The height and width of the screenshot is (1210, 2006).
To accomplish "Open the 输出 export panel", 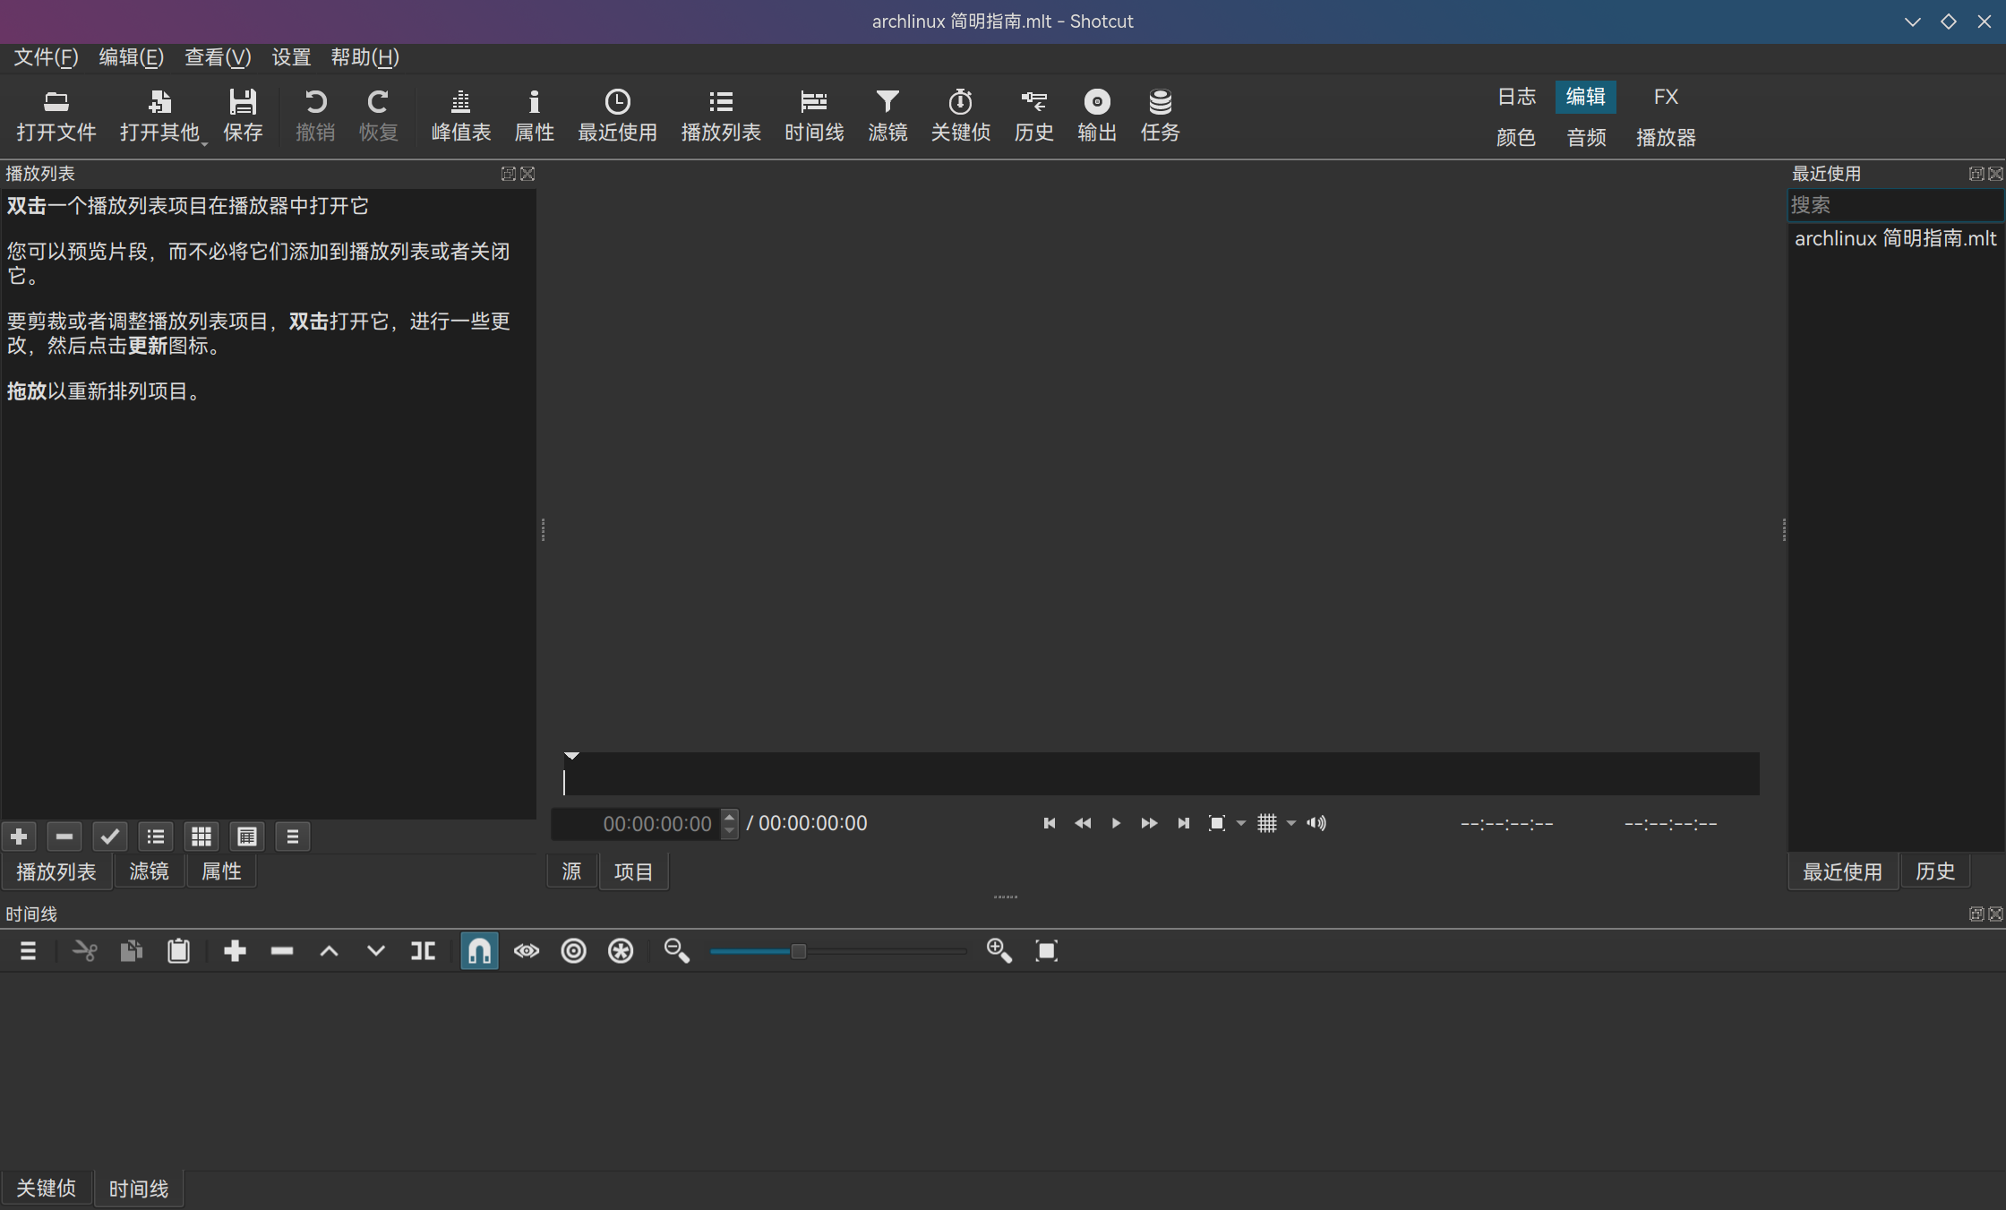I will (x=1096, y=115).
